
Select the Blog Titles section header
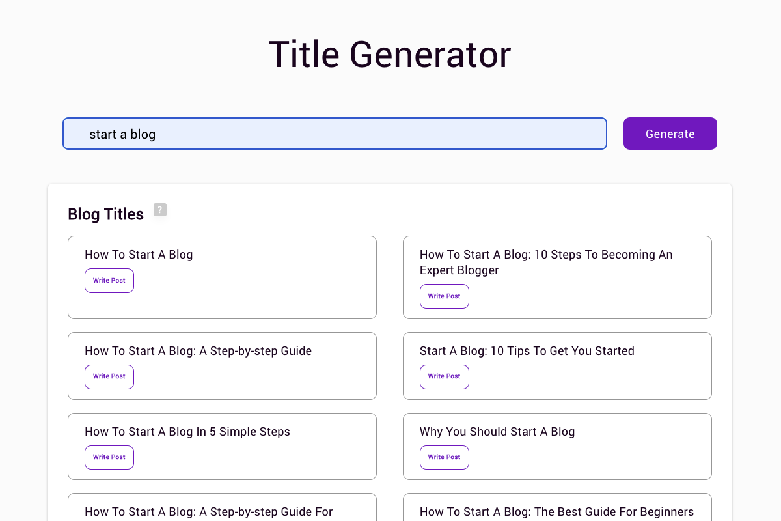pos(105,214)
